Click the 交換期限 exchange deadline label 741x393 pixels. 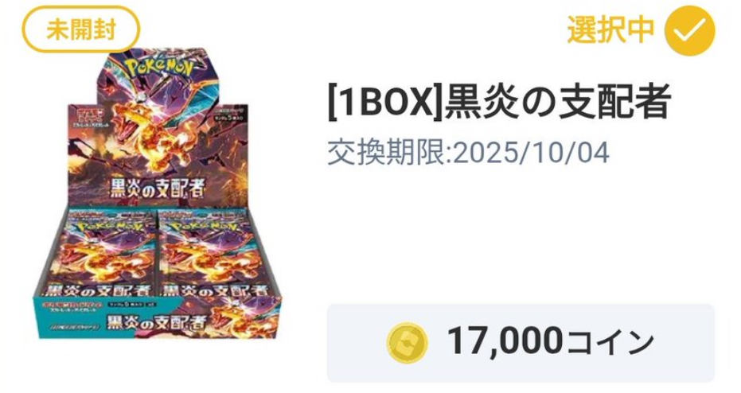coord(389,153)
